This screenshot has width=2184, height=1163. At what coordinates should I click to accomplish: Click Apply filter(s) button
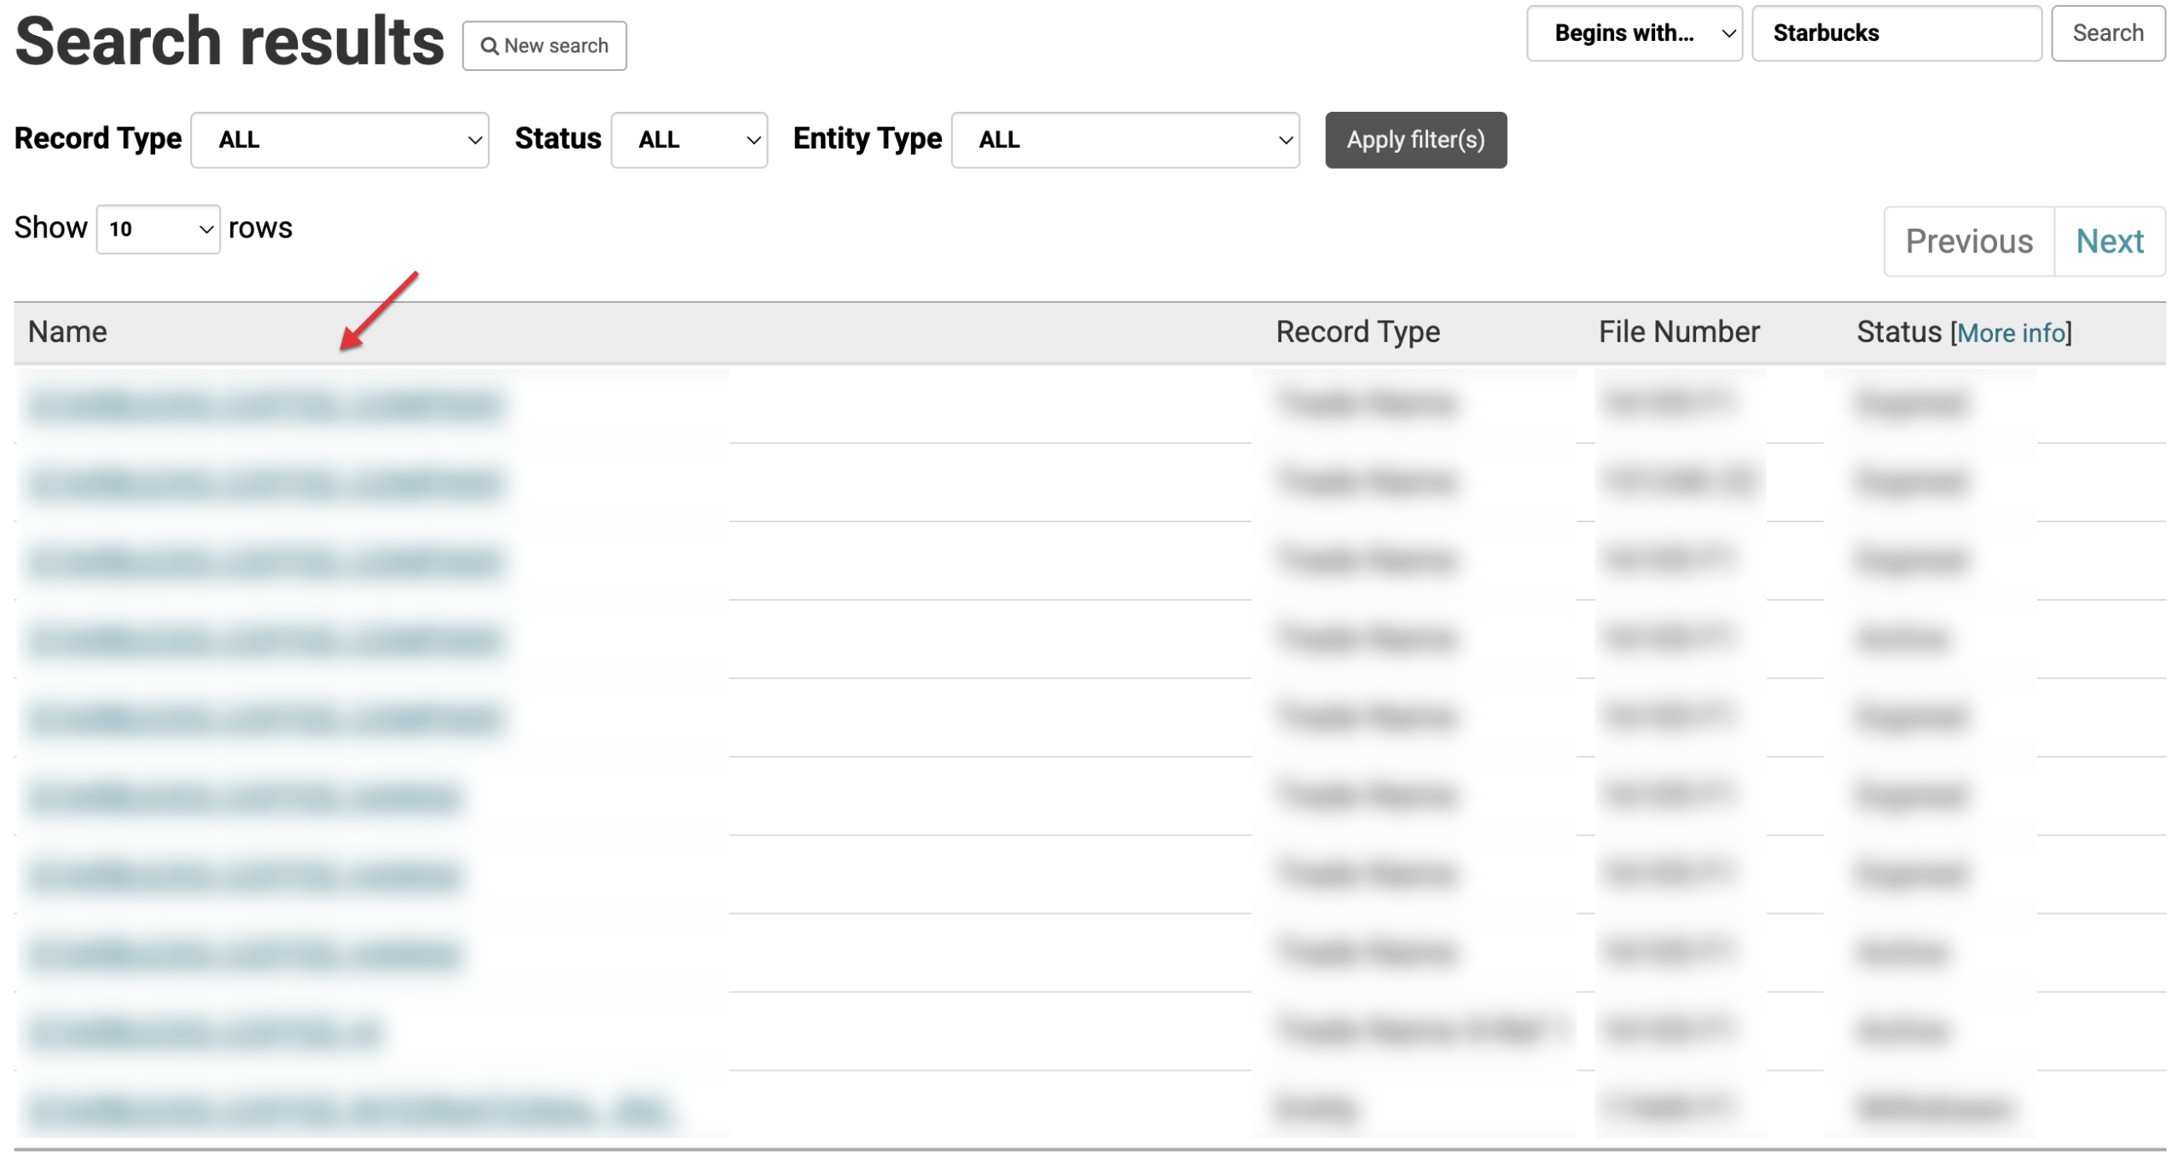[1414, 140]
